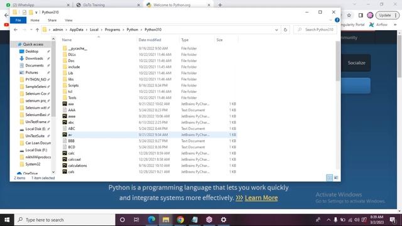This screenshot has width=402, height=226.
Task: Go up one folder level
Action: [37, 30]
